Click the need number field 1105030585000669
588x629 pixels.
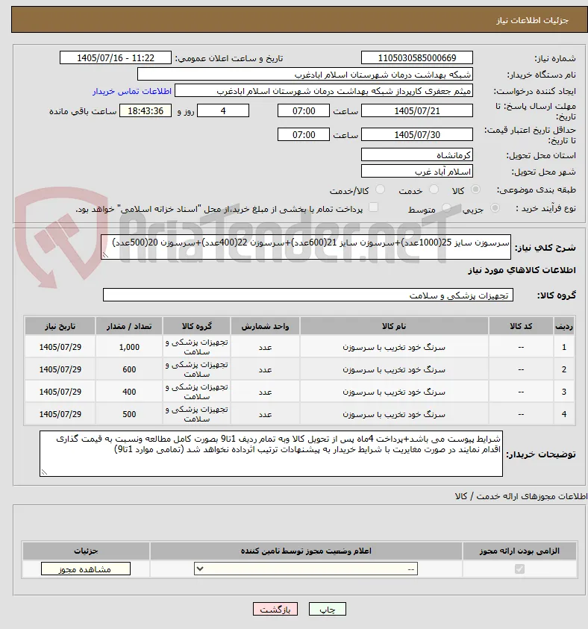pos(416,57)
